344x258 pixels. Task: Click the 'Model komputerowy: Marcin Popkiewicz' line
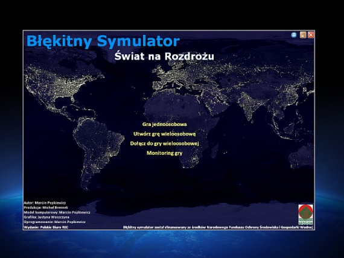click(57, 212)
